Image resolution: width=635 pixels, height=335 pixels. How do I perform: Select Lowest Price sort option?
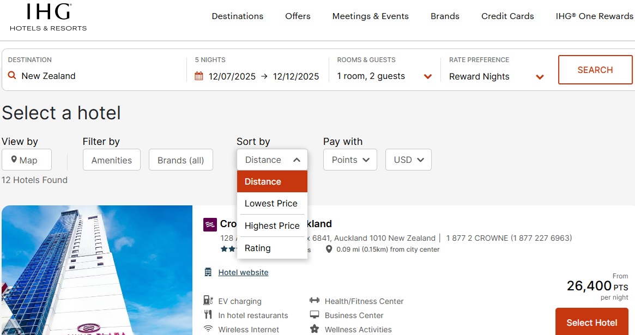(x=272, y=204)
